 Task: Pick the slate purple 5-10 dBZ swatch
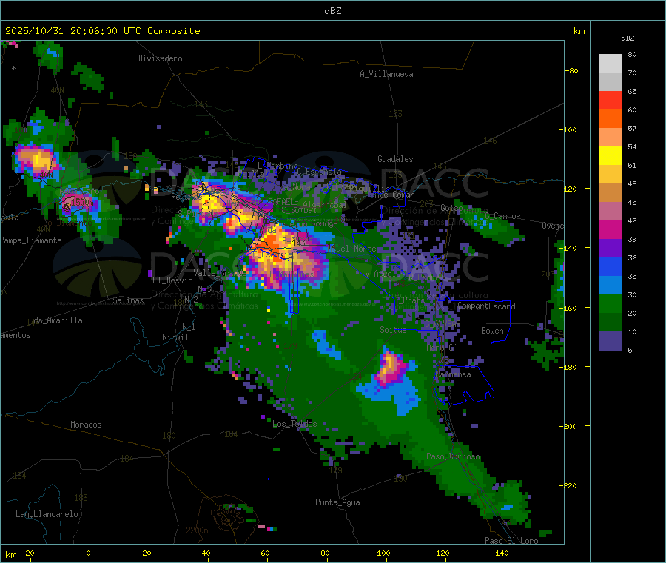[610, 341]
